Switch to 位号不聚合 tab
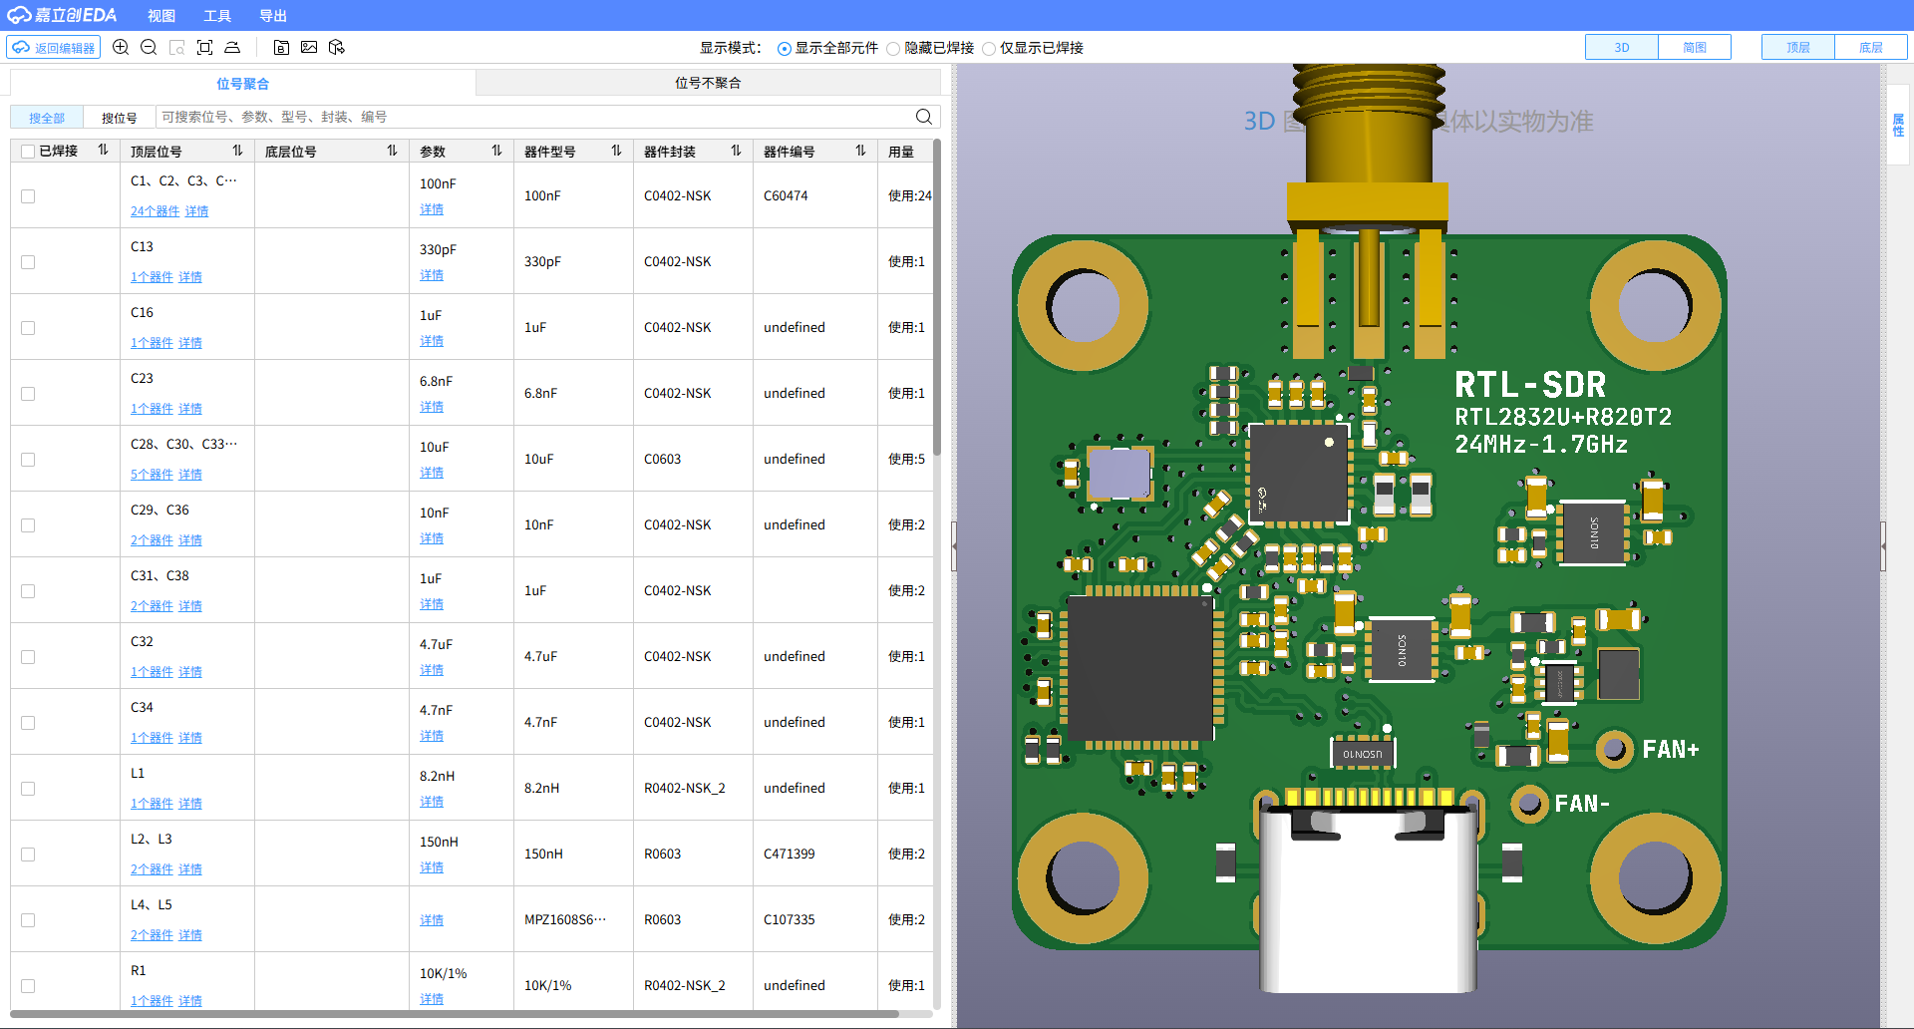 tap(708, 83)
